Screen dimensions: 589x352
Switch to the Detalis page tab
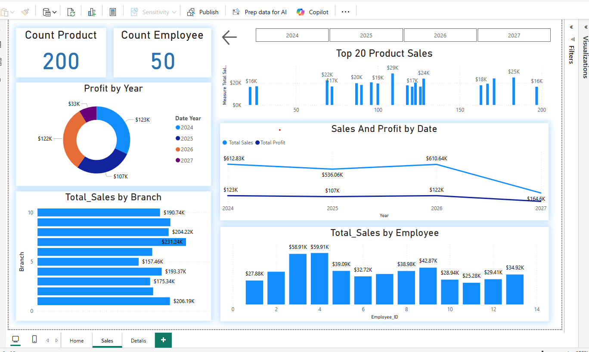click(139, 340)
